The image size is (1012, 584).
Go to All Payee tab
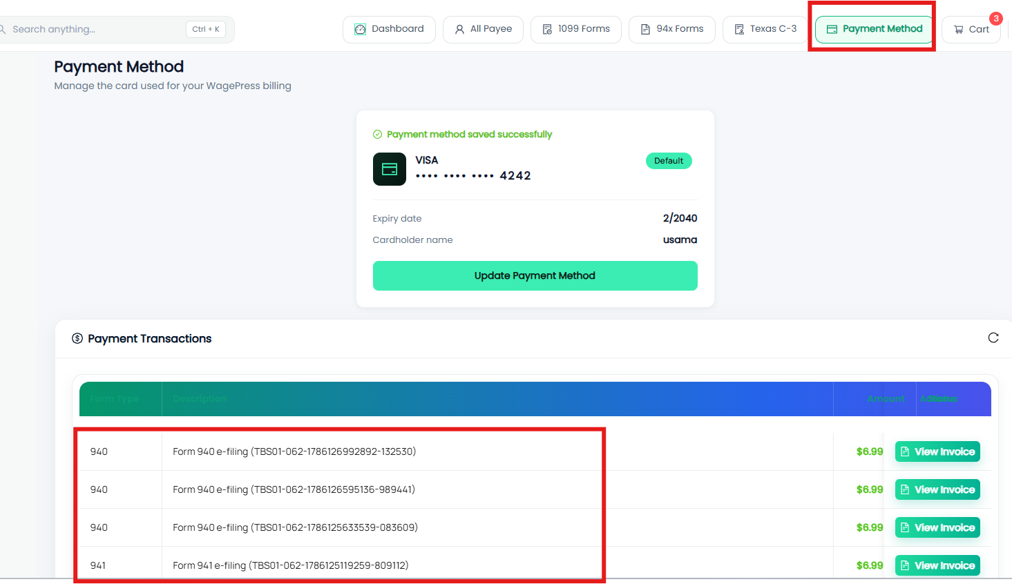[x=483, y=29]
